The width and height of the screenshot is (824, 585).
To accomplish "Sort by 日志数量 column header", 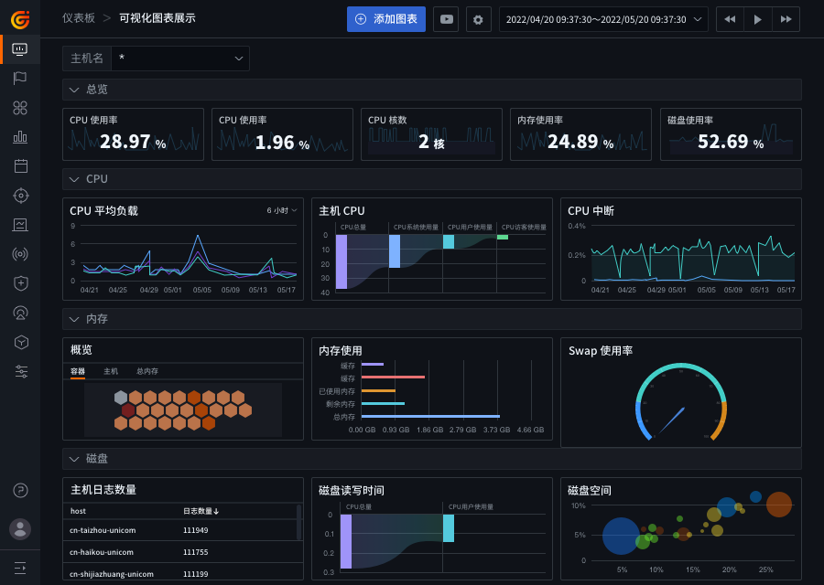I will 201,511.
